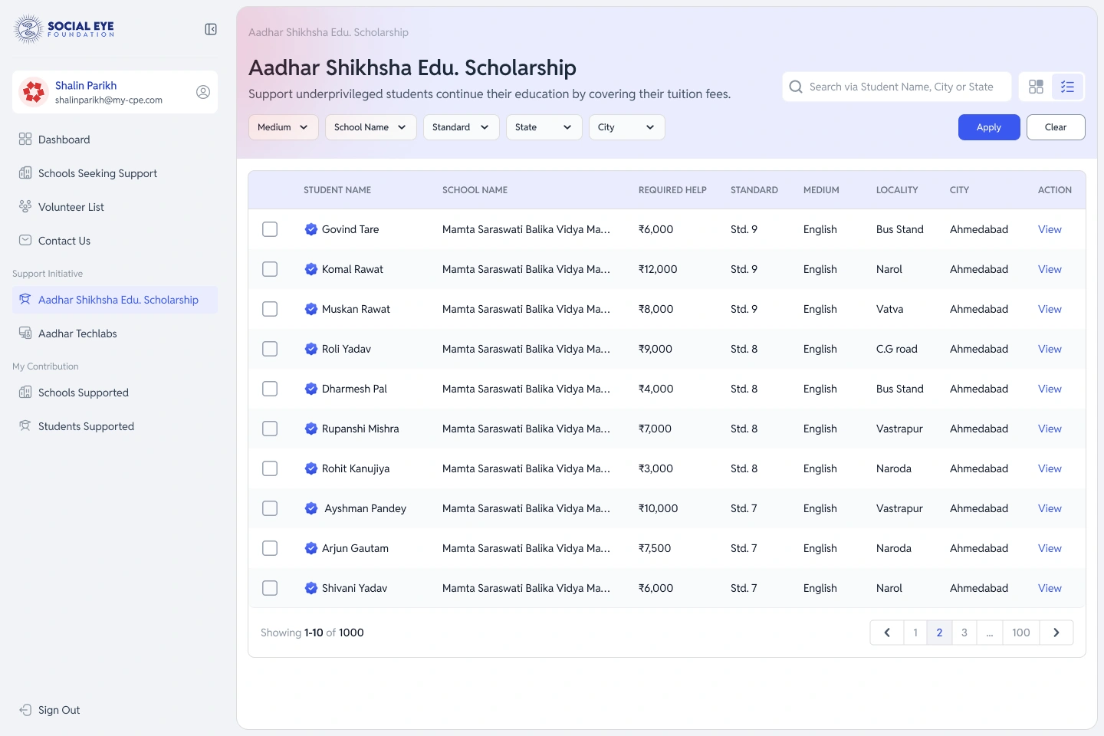Click the Apply filters button
Viewport: 1104px width, 736px height.
tap(989, 127)
